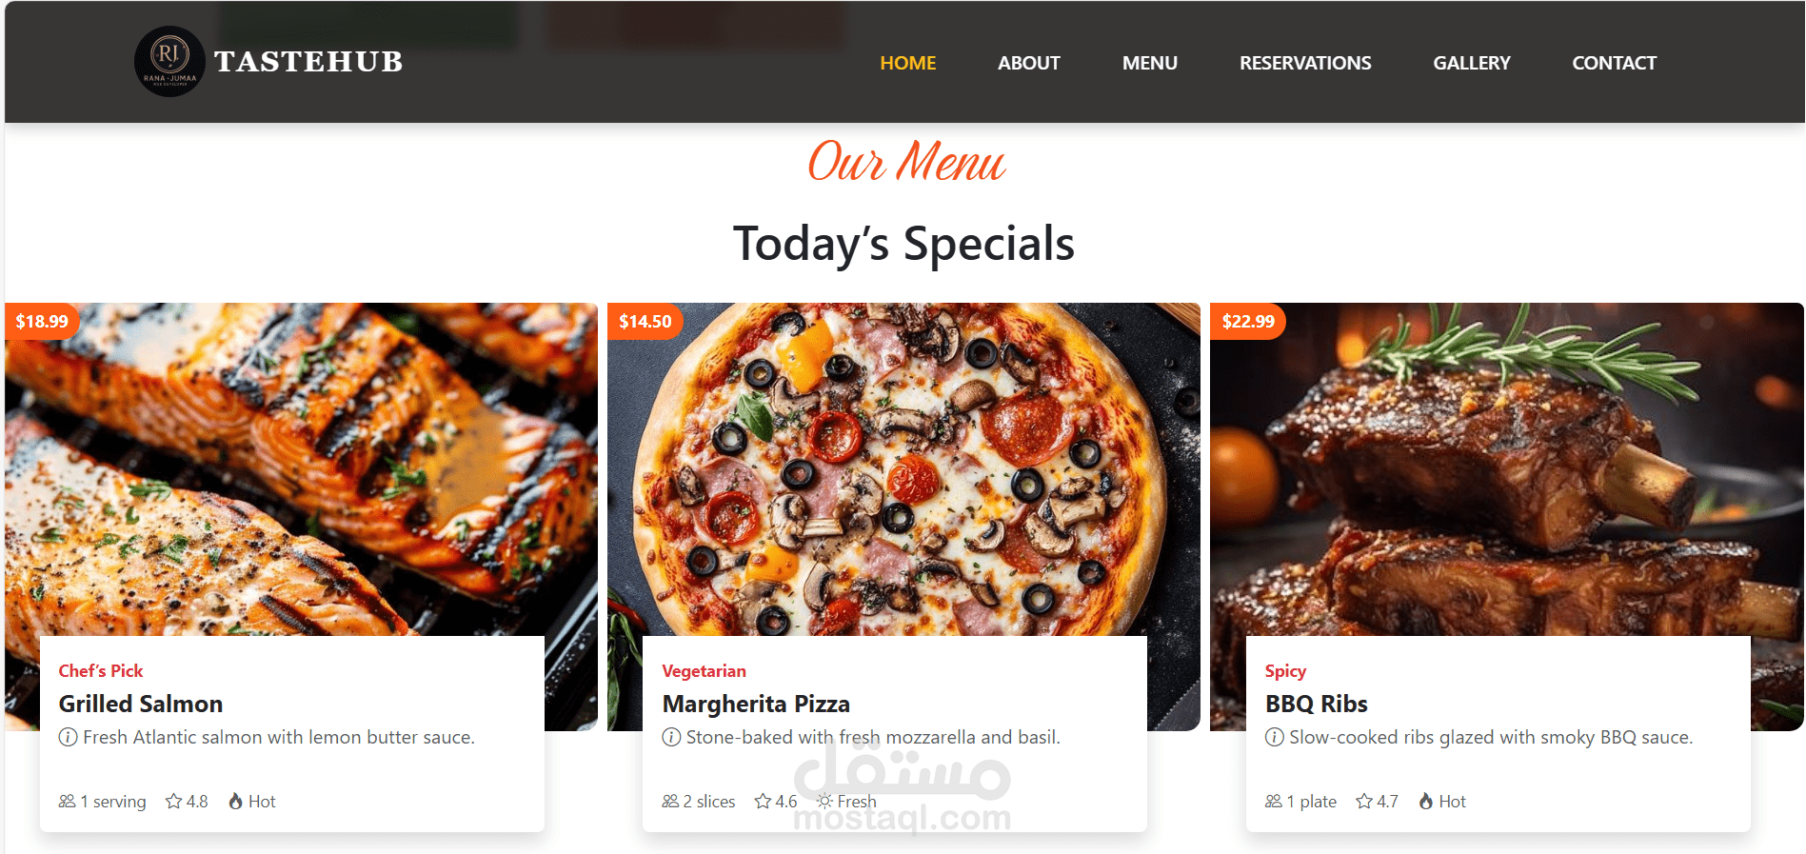This screenshot has width=1806, height=854.
Task: Click the info icon beside salmon description
Action: coord(69,737)
